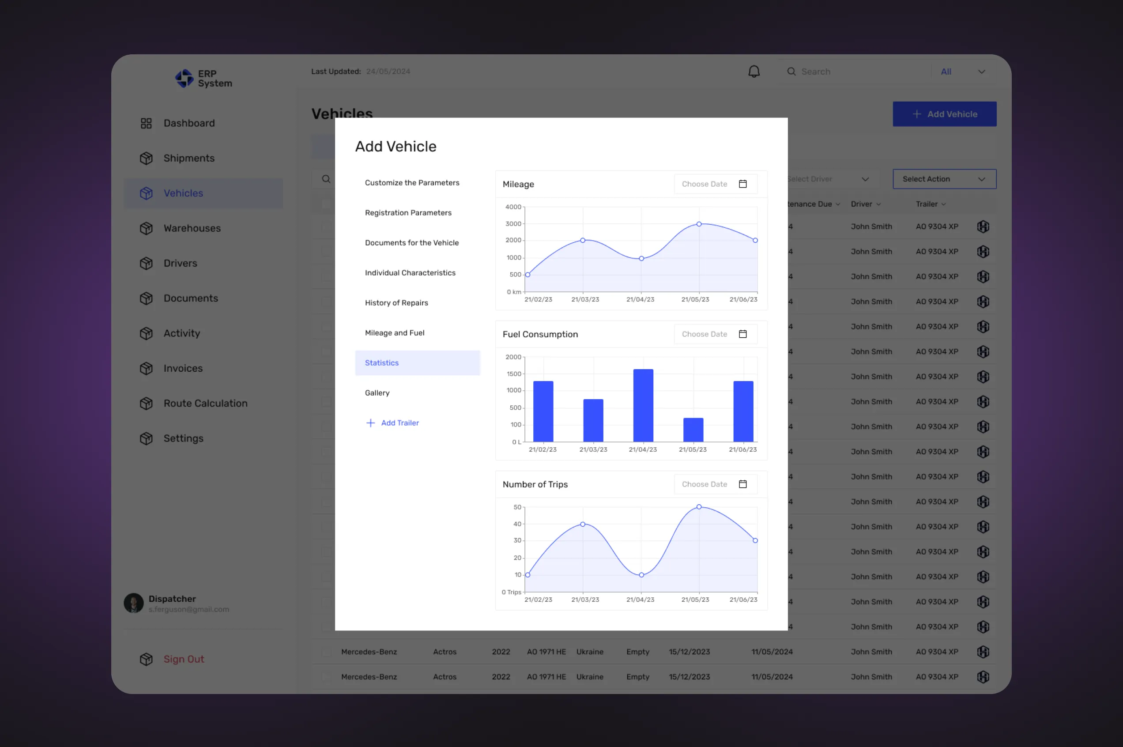
Task: Click the notification bell icon
Action: [x=754, y=72]
